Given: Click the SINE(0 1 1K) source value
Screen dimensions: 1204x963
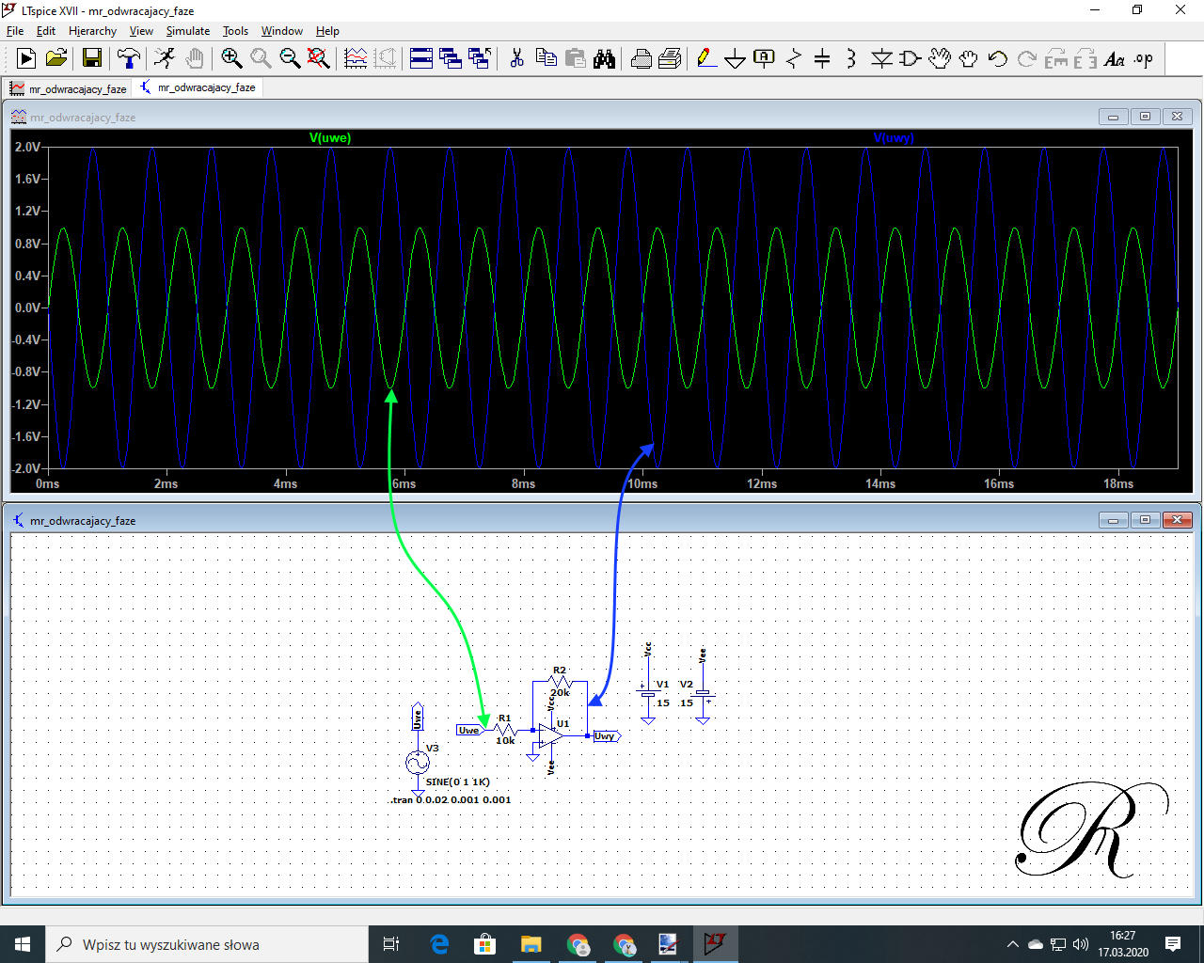Looking at the screenshot, I should click(458, 781).
